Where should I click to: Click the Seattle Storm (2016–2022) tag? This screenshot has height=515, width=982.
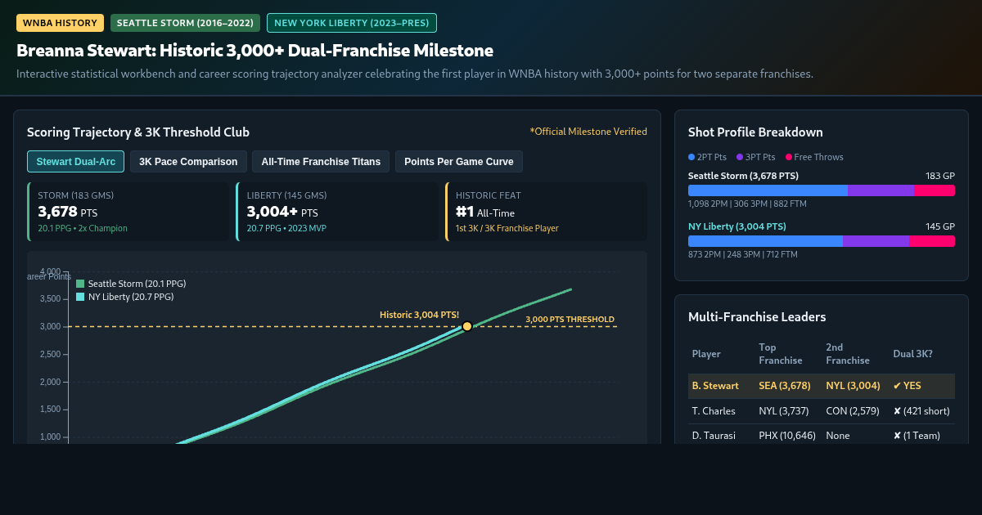tap(185, 23)
